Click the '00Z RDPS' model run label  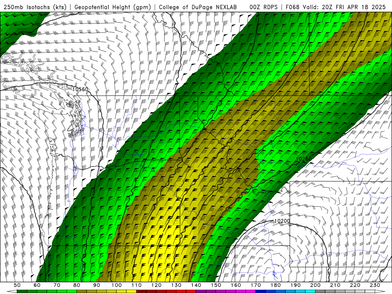coord(264,7)
